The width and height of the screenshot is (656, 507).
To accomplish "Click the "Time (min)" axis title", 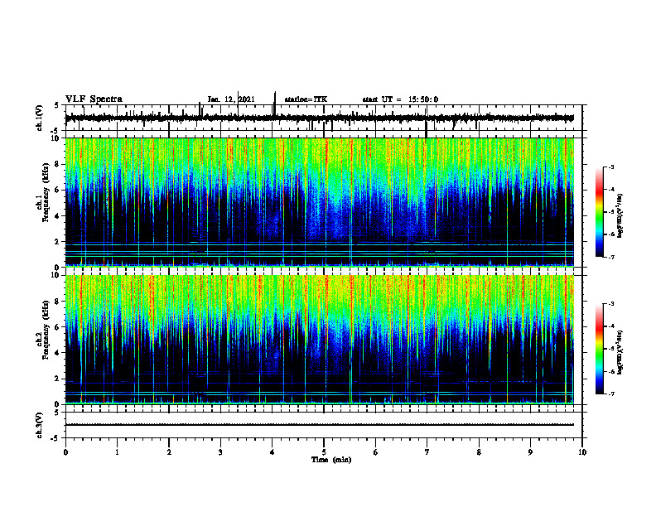I will pyautogui.click(x=331, y=460).
